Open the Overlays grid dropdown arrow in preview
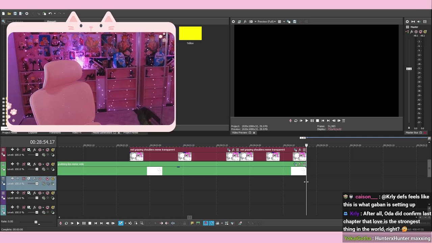This screenshot has width=432, height=243. (284, 22)
